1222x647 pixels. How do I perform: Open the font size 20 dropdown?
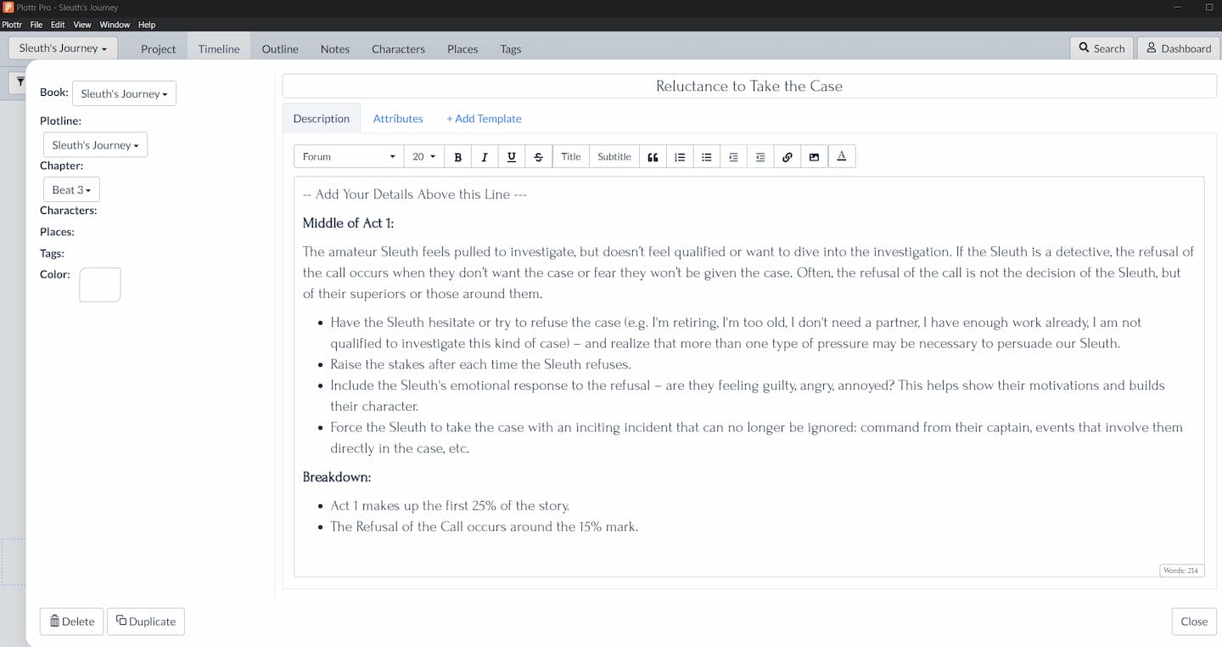423,157
